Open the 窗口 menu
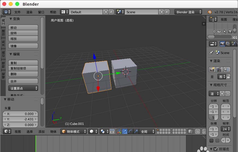The height and width of the screenshot is (152, 238). 41,12
